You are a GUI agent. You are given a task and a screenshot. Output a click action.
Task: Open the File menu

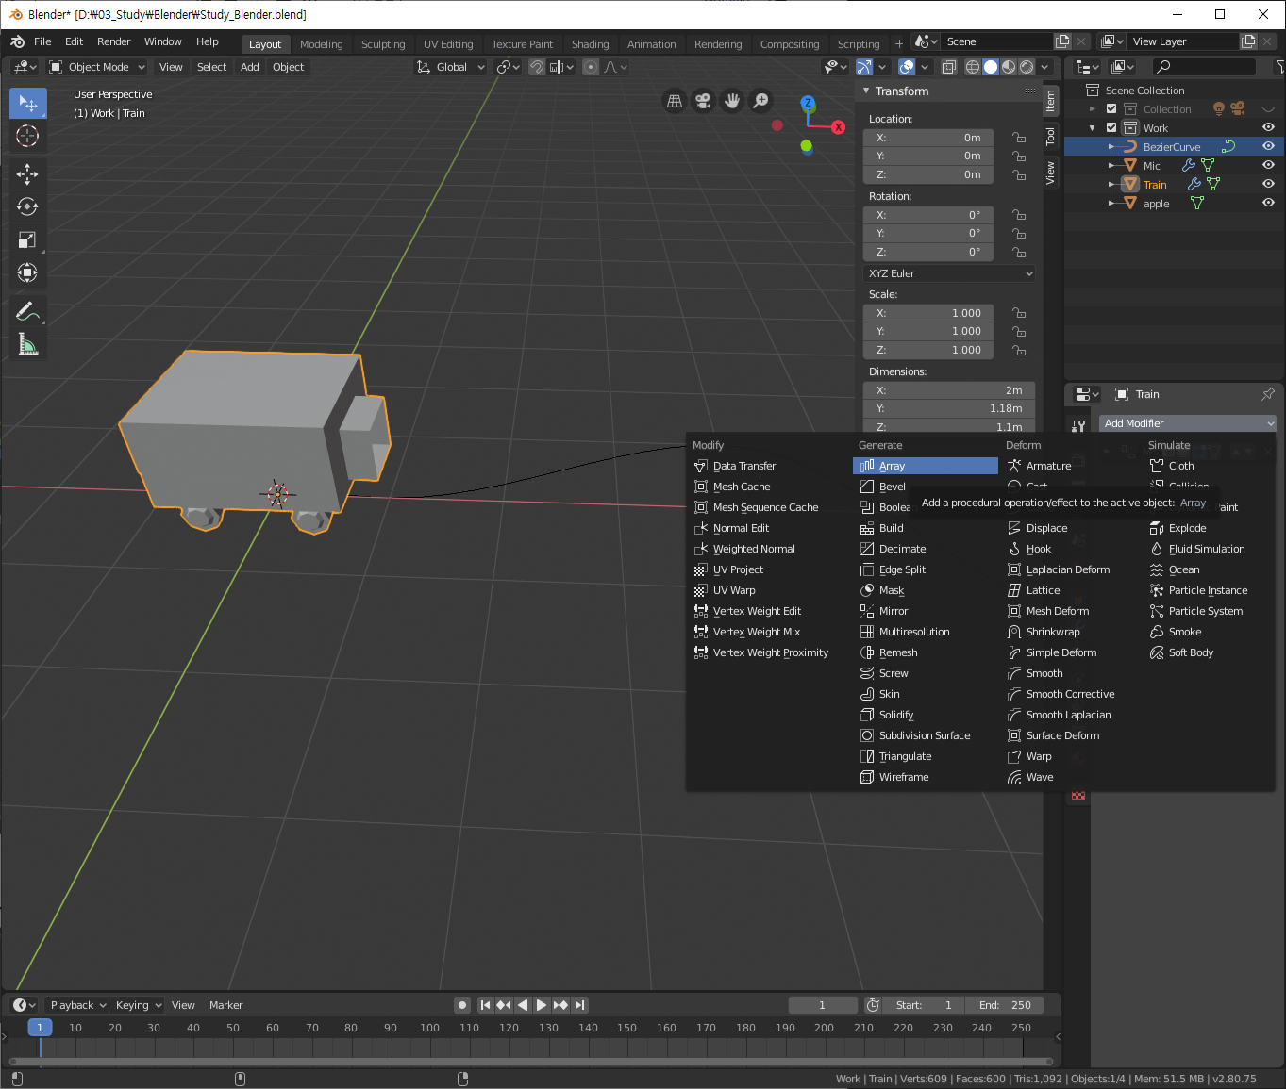point(42,41)
